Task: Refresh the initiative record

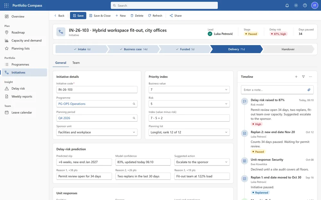Action: click(x=155, y=16)
